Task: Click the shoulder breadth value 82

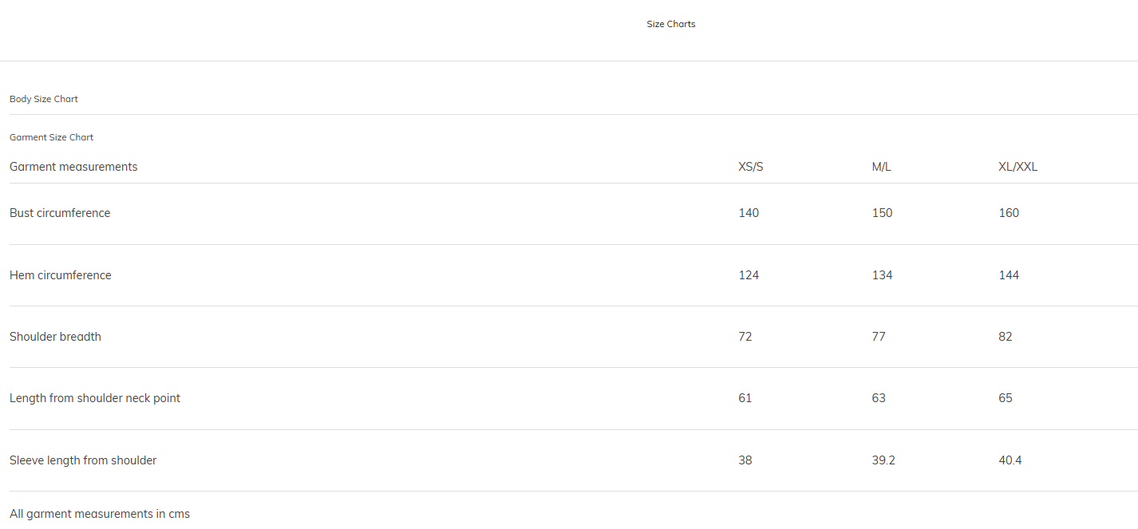Action: click(1005, 337)
